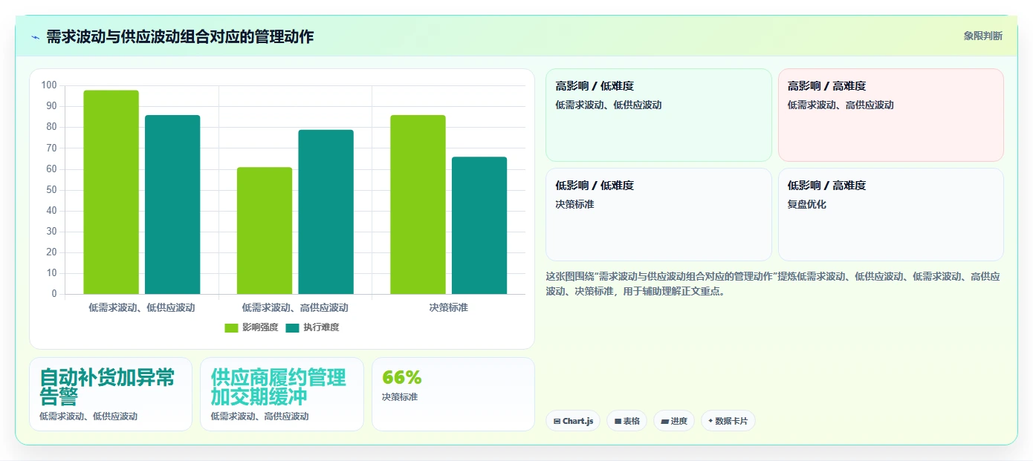The image size is (1033, 461).
Task: Click the sparkle icon in 数据卡片 chip
Action: (x=710, y=421)
